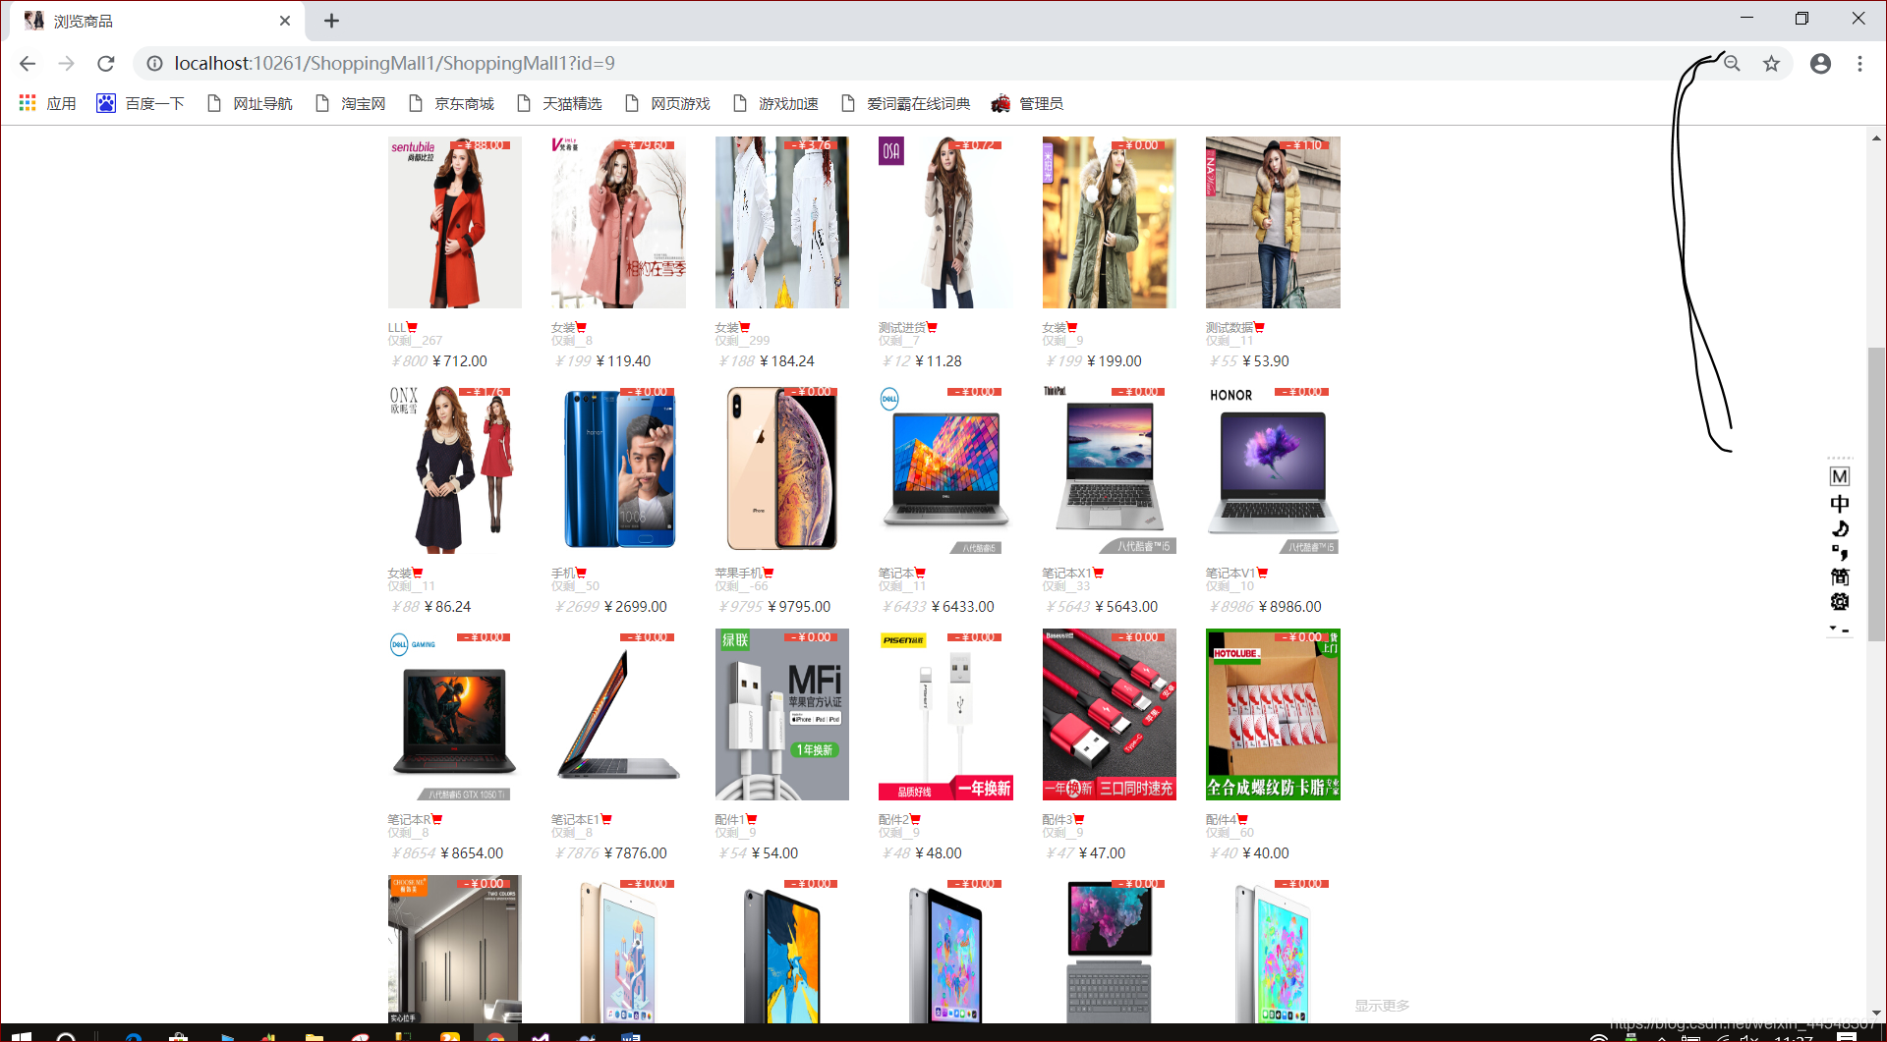Bookmark this page using the star icon

click(1772, 63)
